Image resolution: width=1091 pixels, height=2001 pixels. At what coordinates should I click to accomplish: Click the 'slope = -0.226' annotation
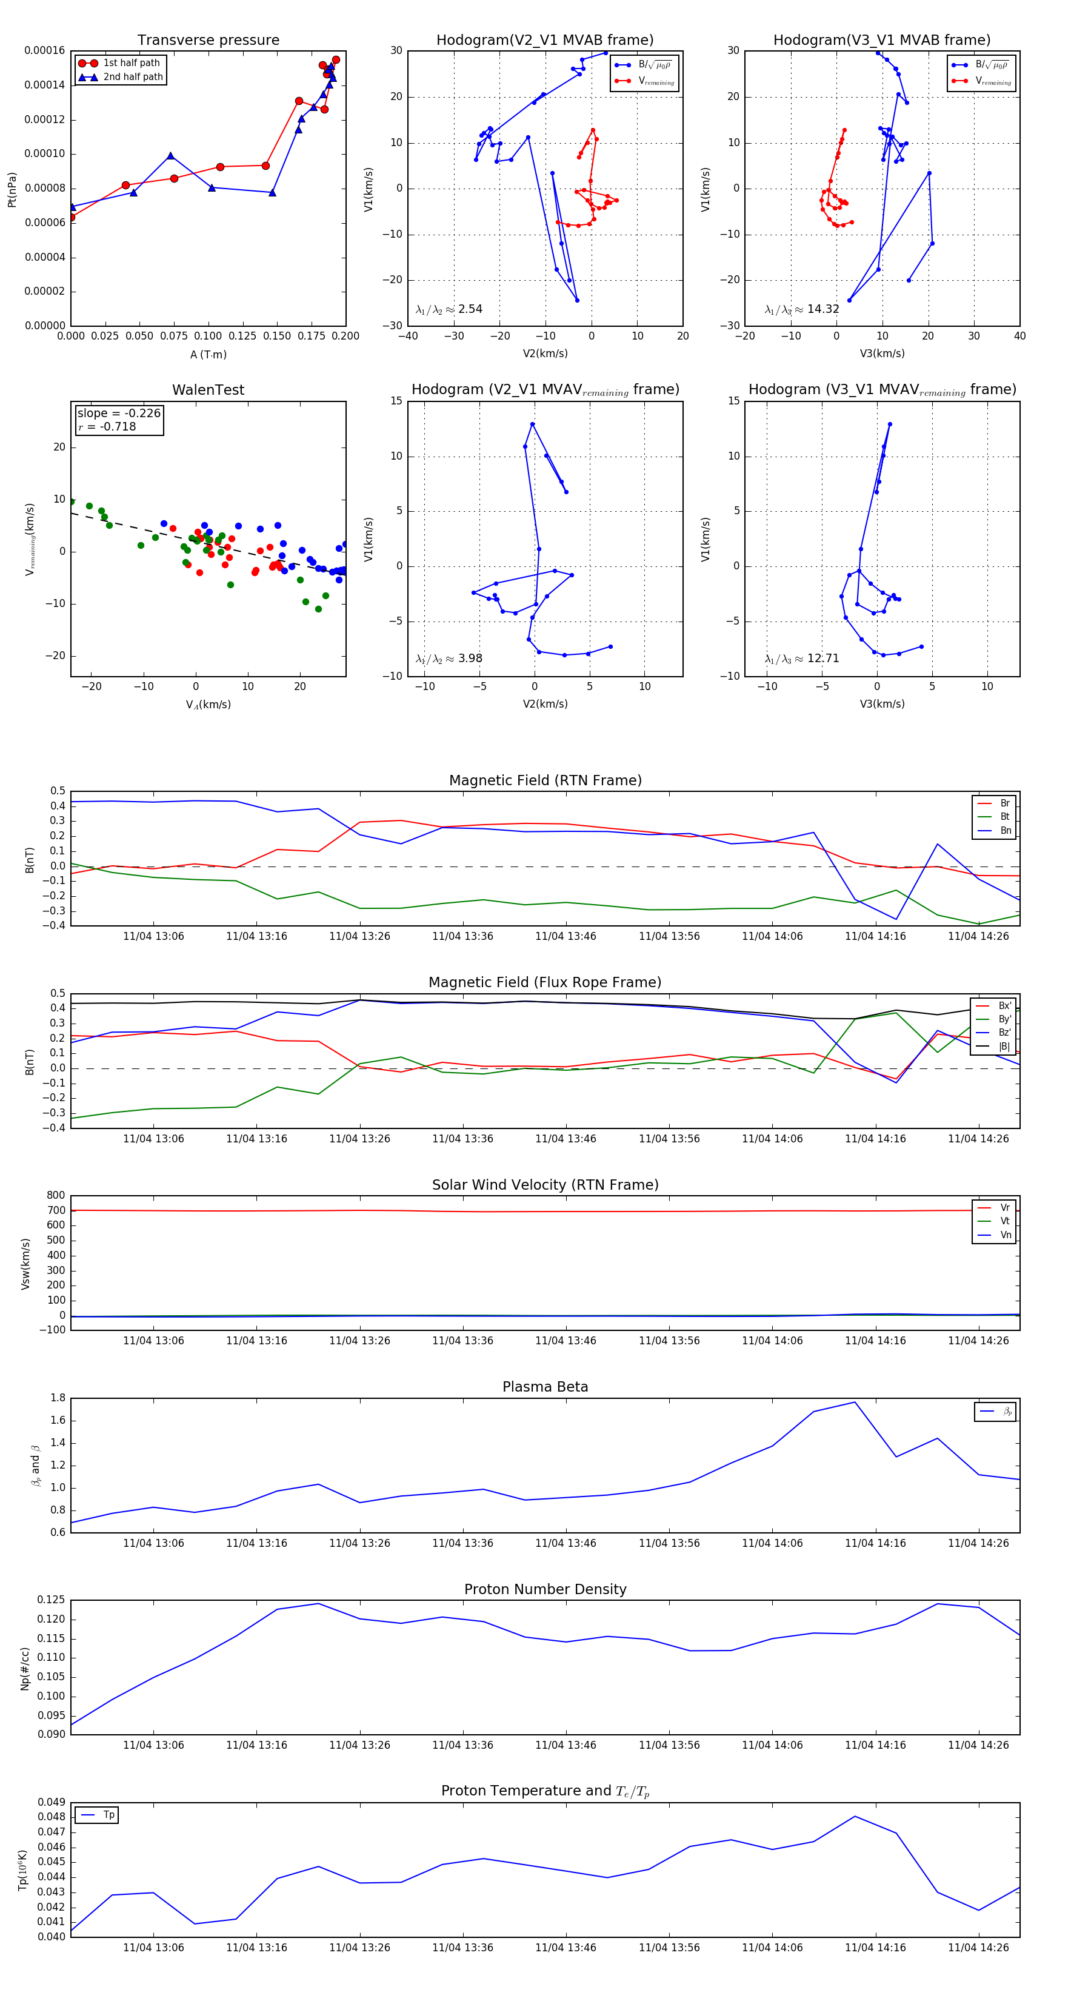point(119,414)
